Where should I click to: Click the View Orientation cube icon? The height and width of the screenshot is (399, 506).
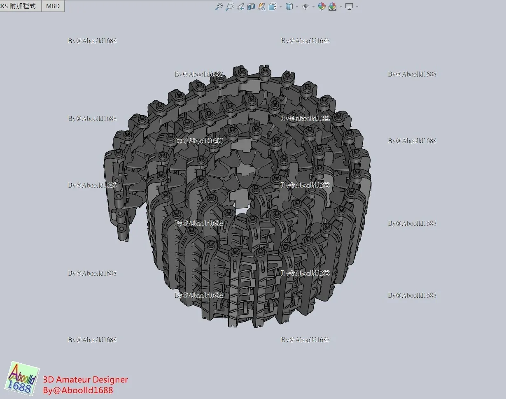[x=273, y=7]
